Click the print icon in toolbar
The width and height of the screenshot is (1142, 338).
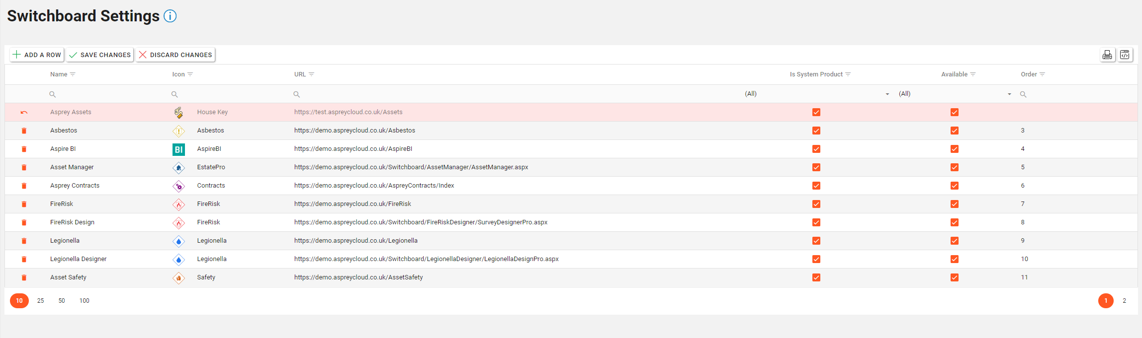click(x=1107, y=55)
